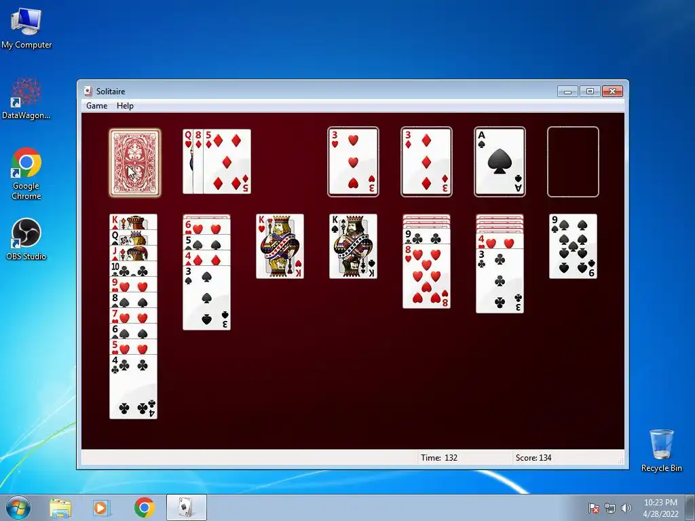
Task: Open OBS Studio desktop shortcut
Action: coord(26,239)
